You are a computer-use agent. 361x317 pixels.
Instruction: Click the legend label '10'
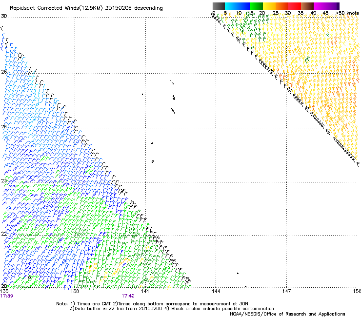pyautogui.click(x=239, y=13)
